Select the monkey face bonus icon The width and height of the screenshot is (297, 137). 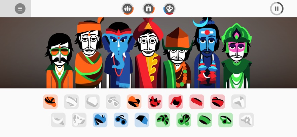tap(169, 8)
